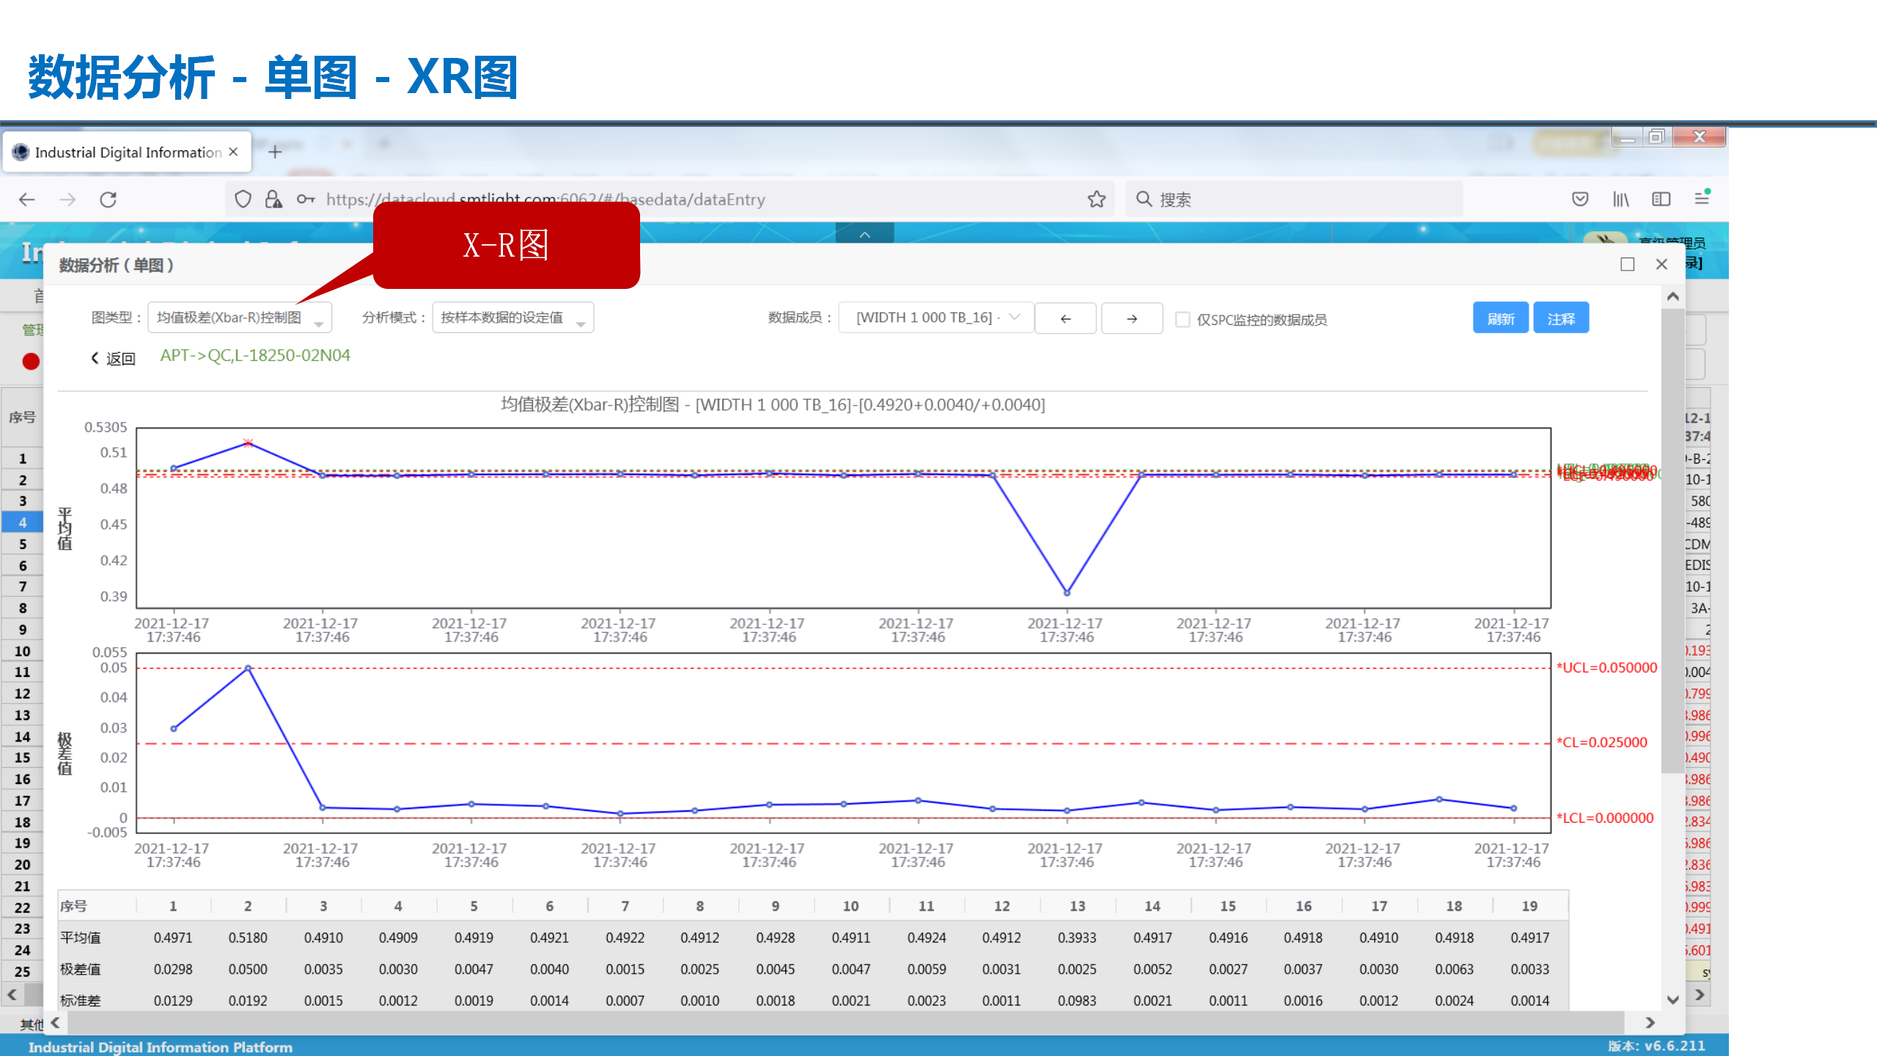The height and width of the screenshot is (1056, 1877).
Task: Click the blue refresh (刷新) button
Action: 1500,318
